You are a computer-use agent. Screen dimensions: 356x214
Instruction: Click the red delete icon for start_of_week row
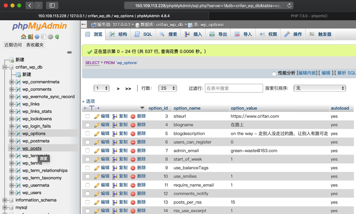coord(133,160)
